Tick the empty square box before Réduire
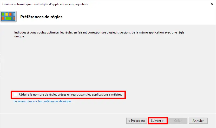216x128 pixels. tap(15, 95)
